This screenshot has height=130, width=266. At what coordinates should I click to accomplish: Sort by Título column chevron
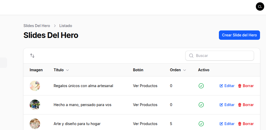(x=67, y=70)
